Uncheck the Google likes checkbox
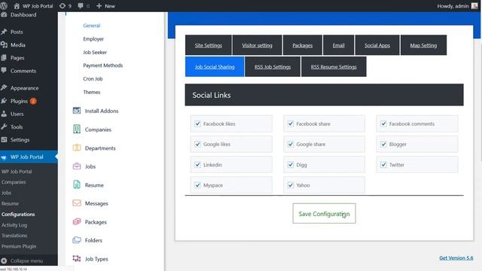This screenshot has height=271, width=482. pyautogui.click(x=197, y=144)
